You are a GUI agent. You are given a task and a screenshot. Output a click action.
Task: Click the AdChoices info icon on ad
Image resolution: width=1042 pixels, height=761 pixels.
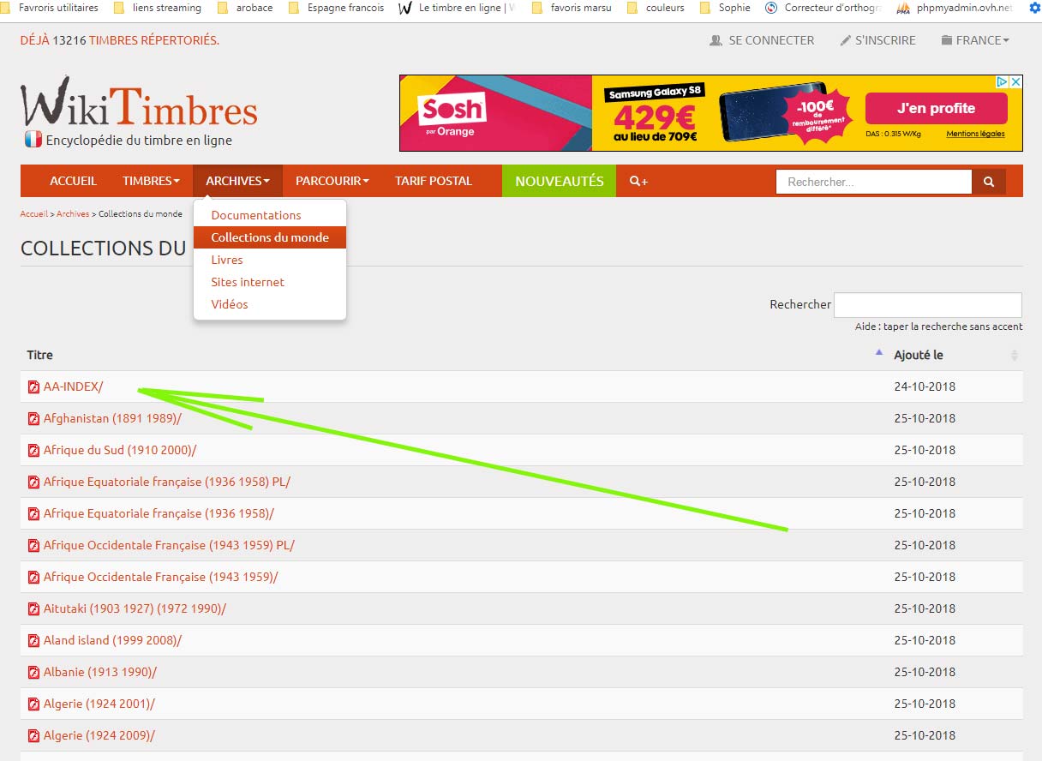(x=1001, y=82)
